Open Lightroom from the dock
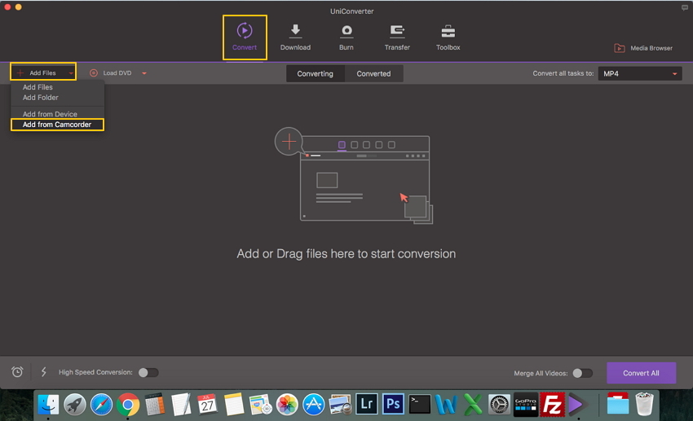The height and width of the screenshot is (421, 693). (x=366, y=404)
